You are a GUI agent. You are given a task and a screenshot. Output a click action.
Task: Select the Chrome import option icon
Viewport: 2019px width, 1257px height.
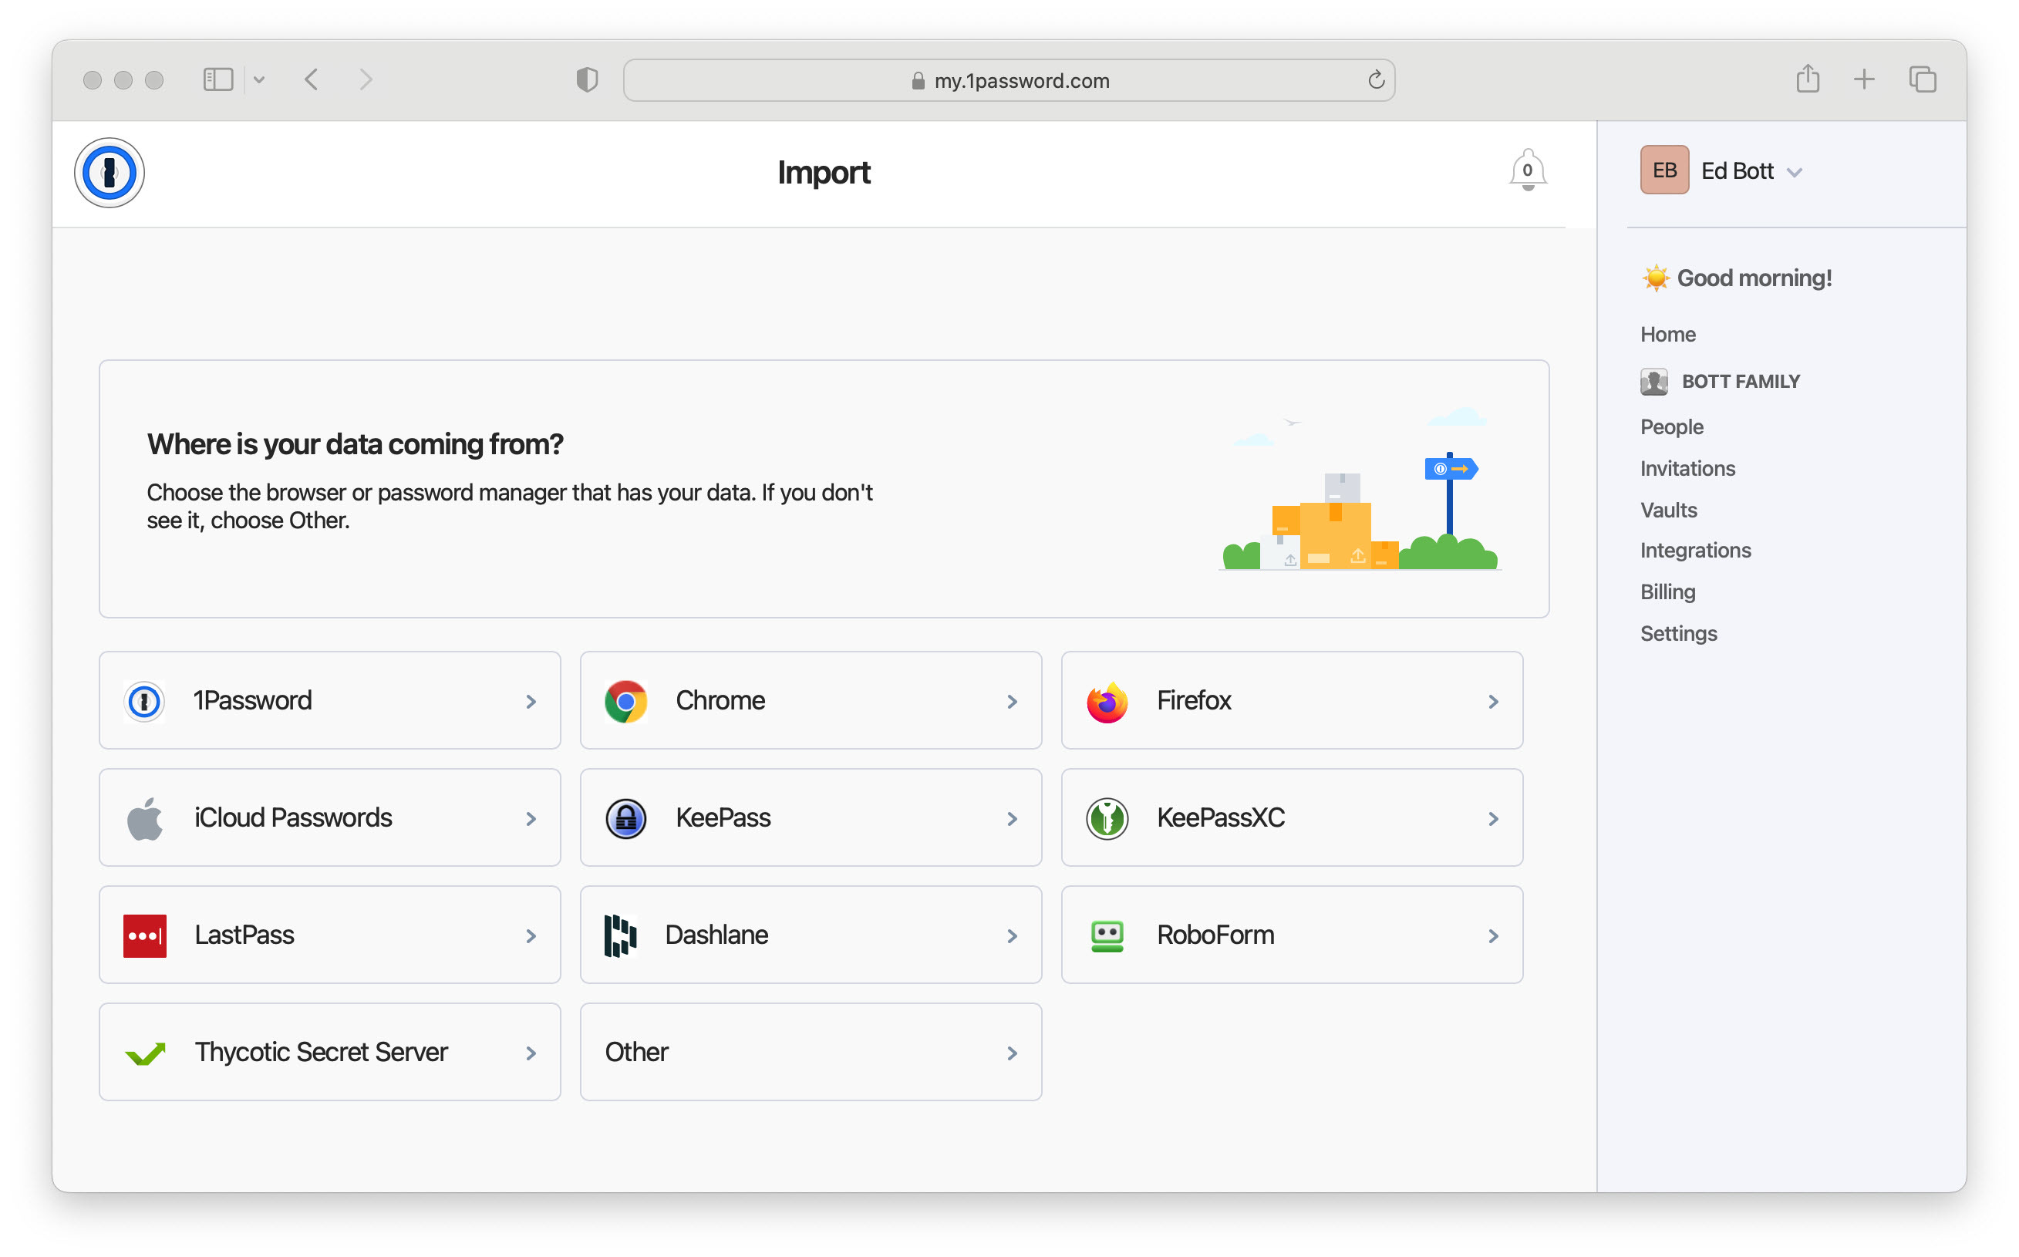click(x=626, y=700)
